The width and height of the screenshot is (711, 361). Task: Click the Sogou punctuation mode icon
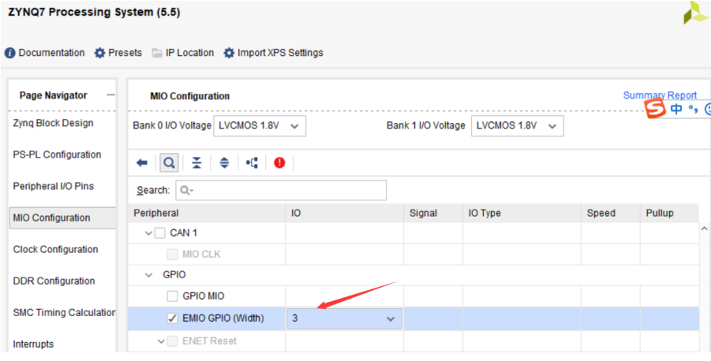pos(693,109)
